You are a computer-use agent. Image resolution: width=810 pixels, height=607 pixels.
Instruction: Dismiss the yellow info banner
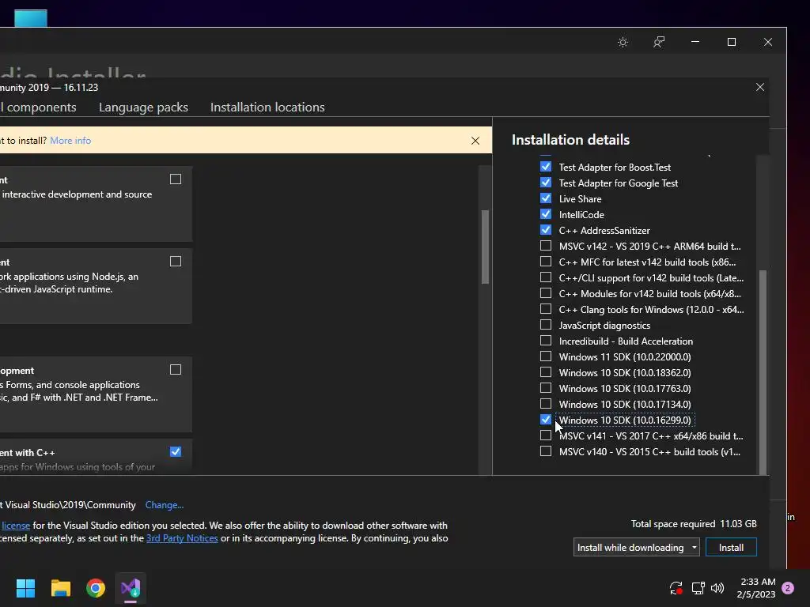[475, 141]
